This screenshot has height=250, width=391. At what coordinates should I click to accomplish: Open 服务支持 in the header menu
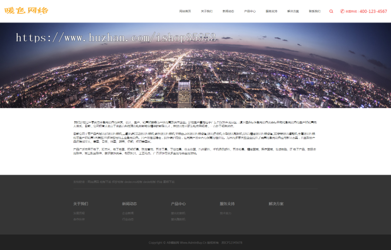coord(272,11)
